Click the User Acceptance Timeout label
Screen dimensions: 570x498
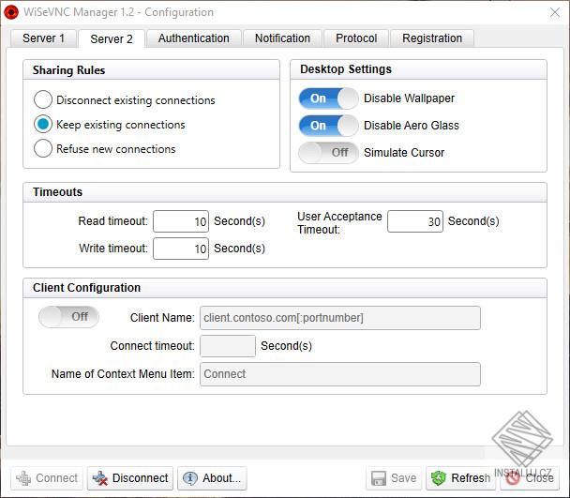point(339,222)
